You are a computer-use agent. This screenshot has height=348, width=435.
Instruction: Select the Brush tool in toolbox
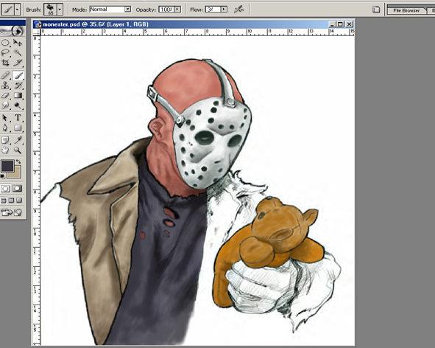(x=18, y=75)
